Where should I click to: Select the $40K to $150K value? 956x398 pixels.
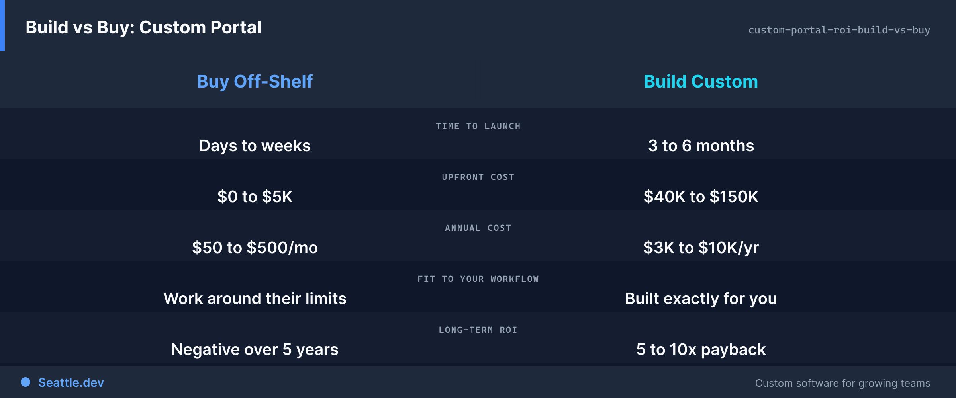(701, 197)
